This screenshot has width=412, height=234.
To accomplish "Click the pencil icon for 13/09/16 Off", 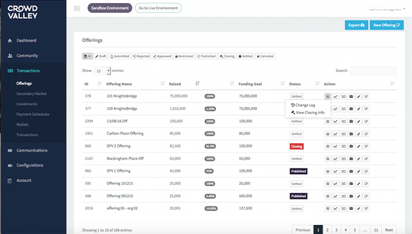I will point(359,122).
